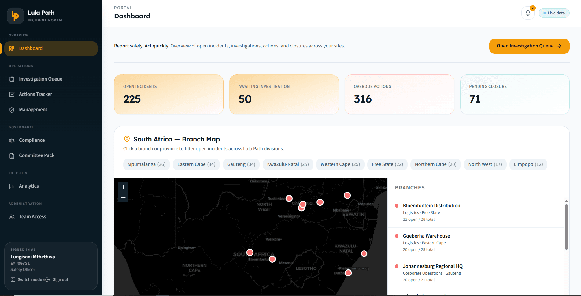Open notifications bell icon
581x296 pixels.
(x=528, y=13)
